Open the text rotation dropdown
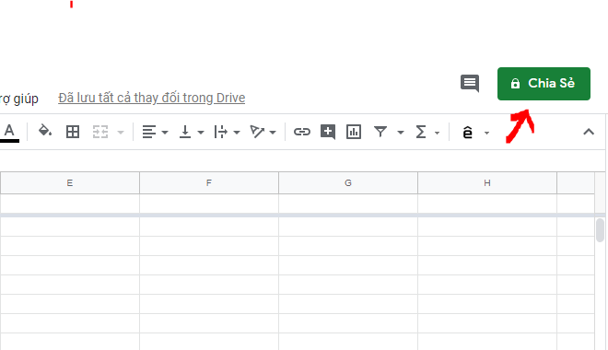Image resolution: width=608 pixels, height=350 pixels. point(263,132)
